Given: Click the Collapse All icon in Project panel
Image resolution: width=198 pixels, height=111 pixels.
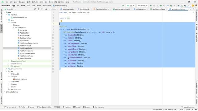Looking at the screenshot, I should [x=42, y=9].
